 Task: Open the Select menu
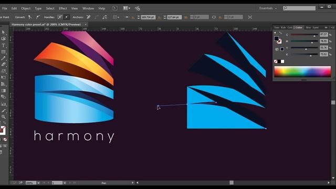coord(50,8)
